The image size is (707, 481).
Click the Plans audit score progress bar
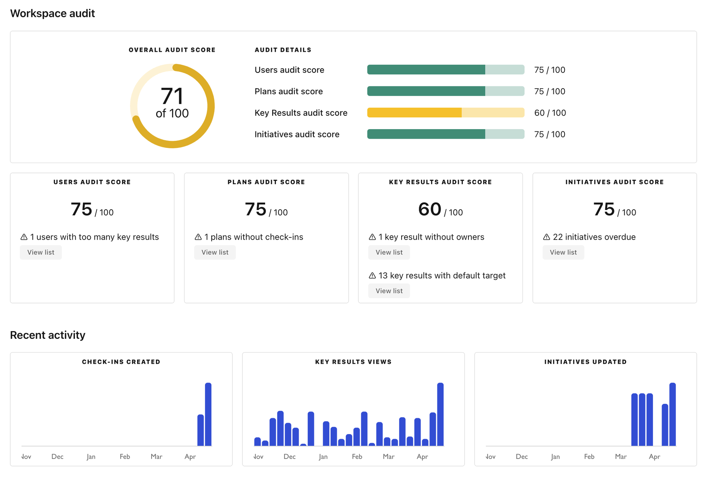point(445,91)
